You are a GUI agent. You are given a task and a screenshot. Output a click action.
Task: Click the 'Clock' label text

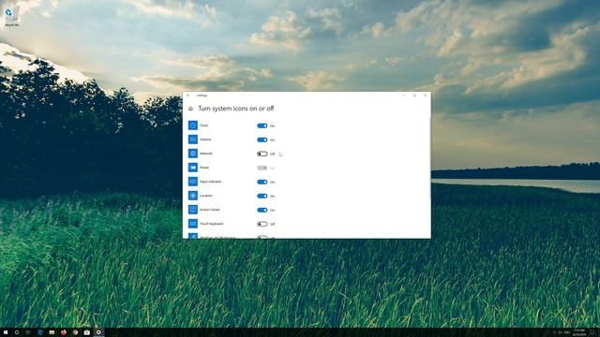click(x=204, y=125)
